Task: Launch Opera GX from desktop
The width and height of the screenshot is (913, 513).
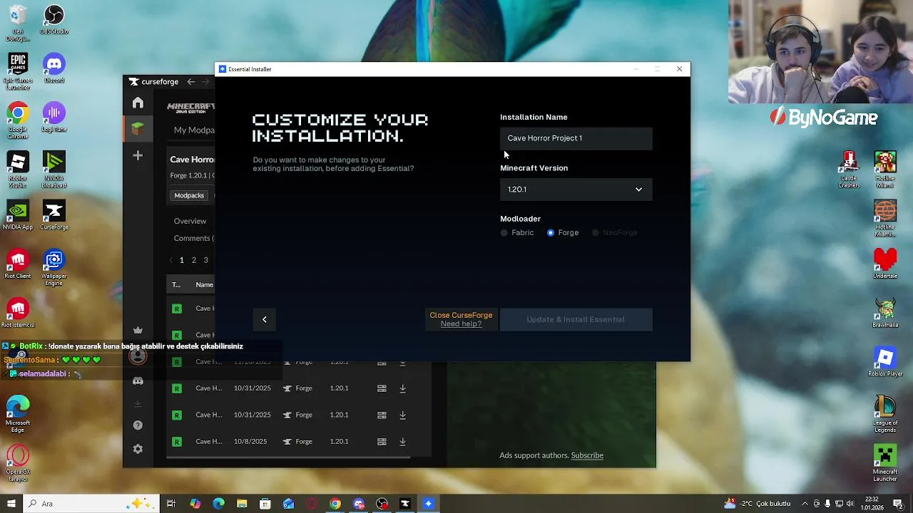Action: [x=18, y=463]
